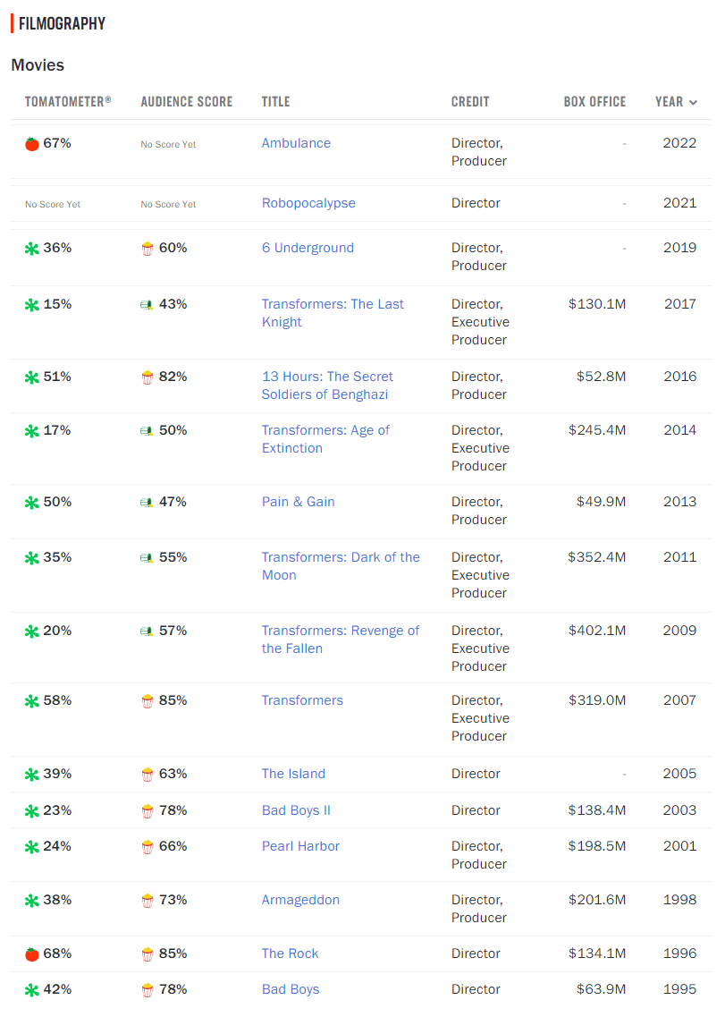The image size is (725, 1017).
Task: Click the upright popcorn icon for Transformers 85%
Action: pos(148,701)
